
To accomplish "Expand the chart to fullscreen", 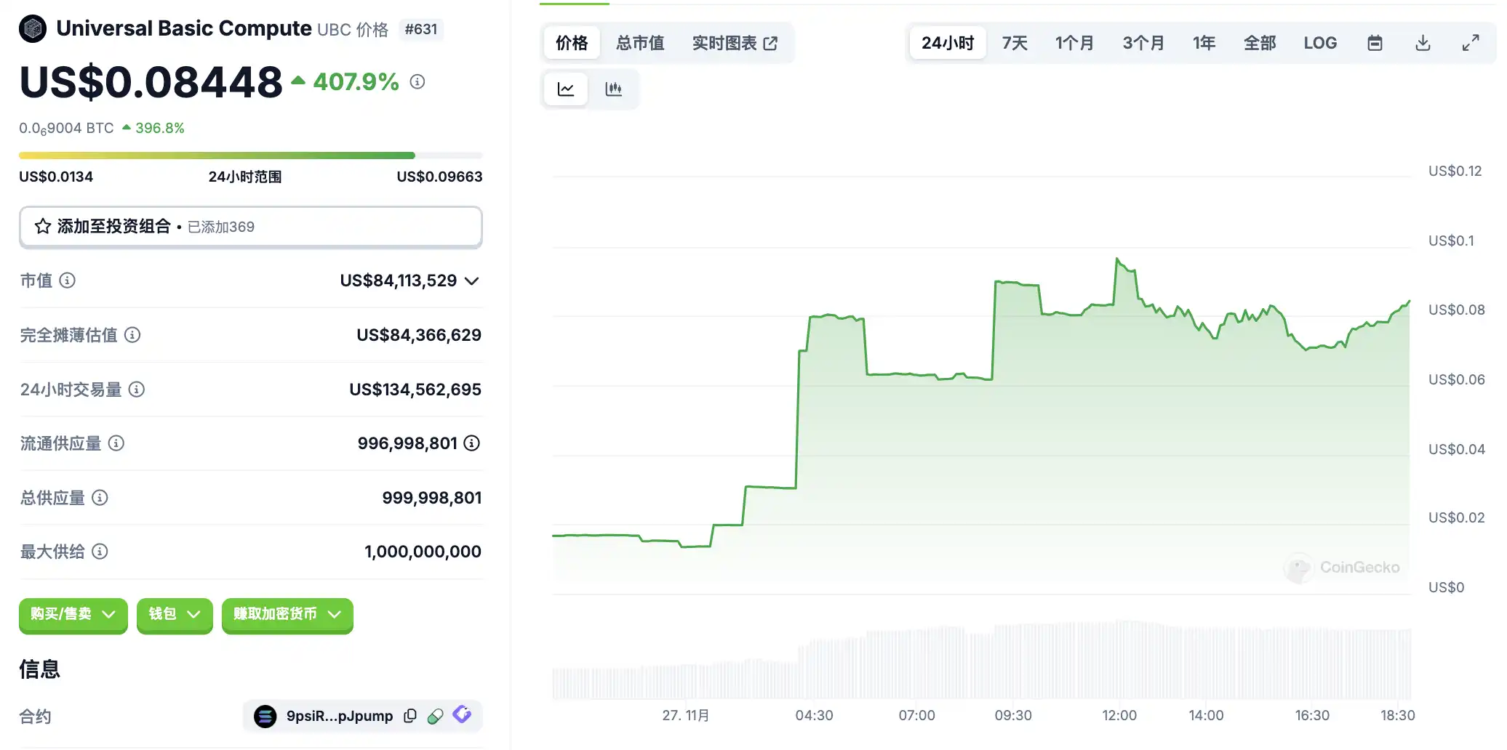I will click(1471, 43).
